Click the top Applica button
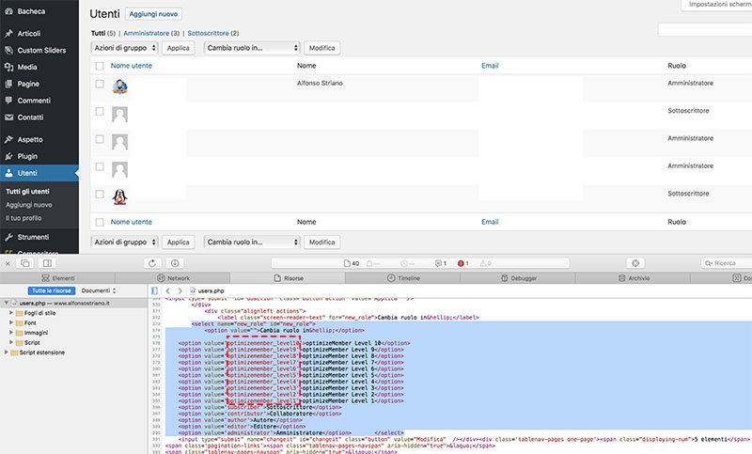Viewport: 752px width, 454px height. tap(179, 48)
